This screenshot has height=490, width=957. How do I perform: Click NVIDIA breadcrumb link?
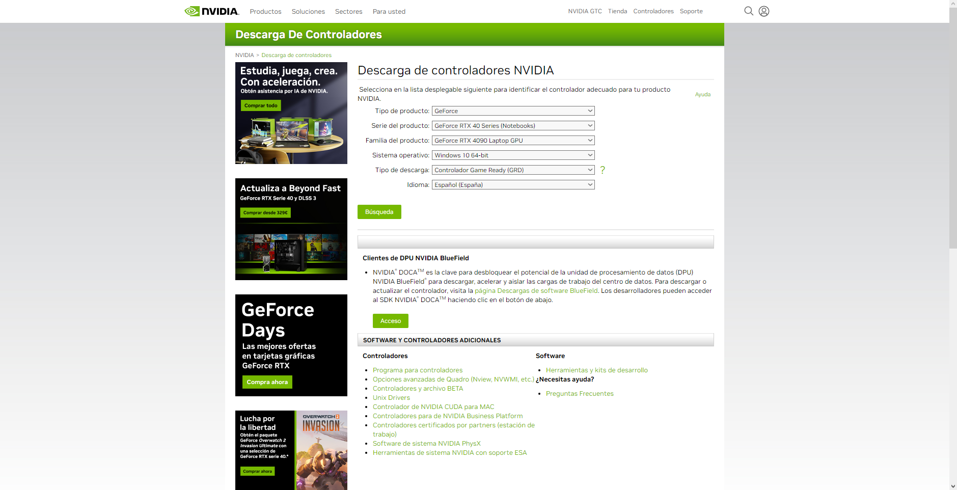(244, 55)
